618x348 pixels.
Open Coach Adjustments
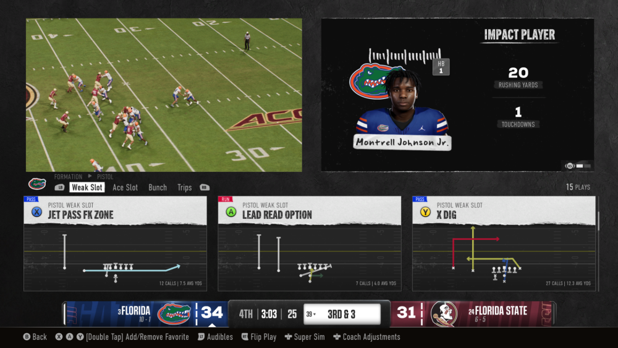point(366,337)
